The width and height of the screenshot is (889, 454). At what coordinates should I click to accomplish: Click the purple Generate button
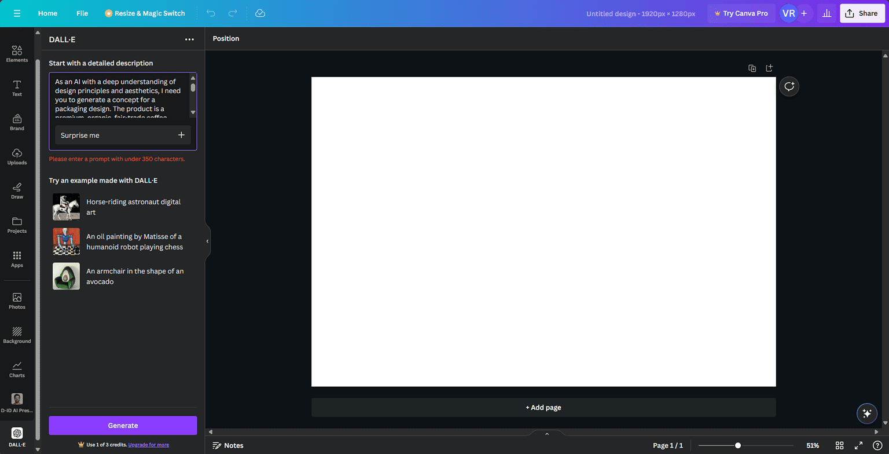click(123, 426)
